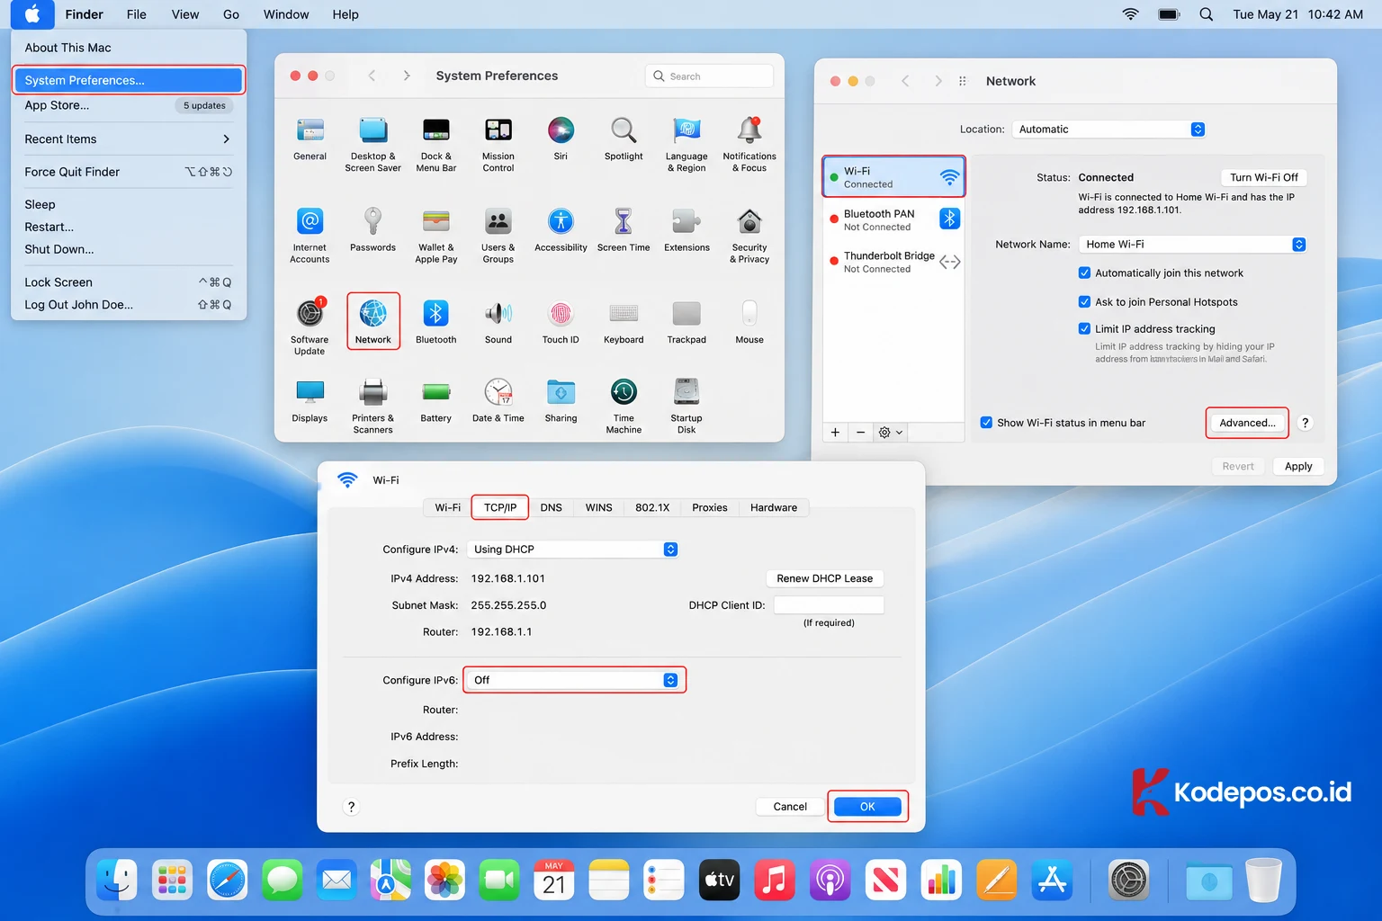This screenshot has height=921, width=1382.
Task: Choose System Preferences… from Apple menu
Action: tap(128, 80)
